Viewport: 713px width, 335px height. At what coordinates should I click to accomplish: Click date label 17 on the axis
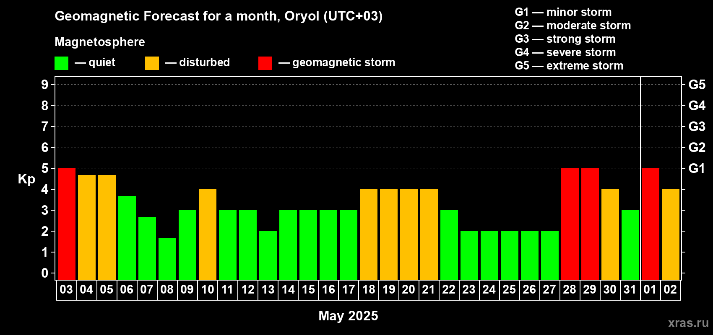click(348, 289)
